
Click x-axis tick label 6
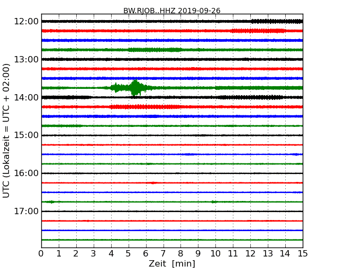pyautogui.click(x=146, y=253)
